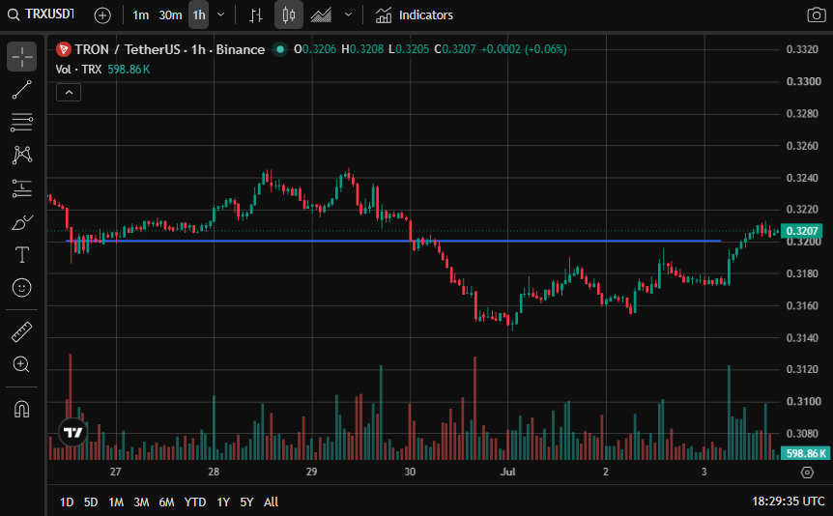Open the emoji icons tool

(22, 288)
